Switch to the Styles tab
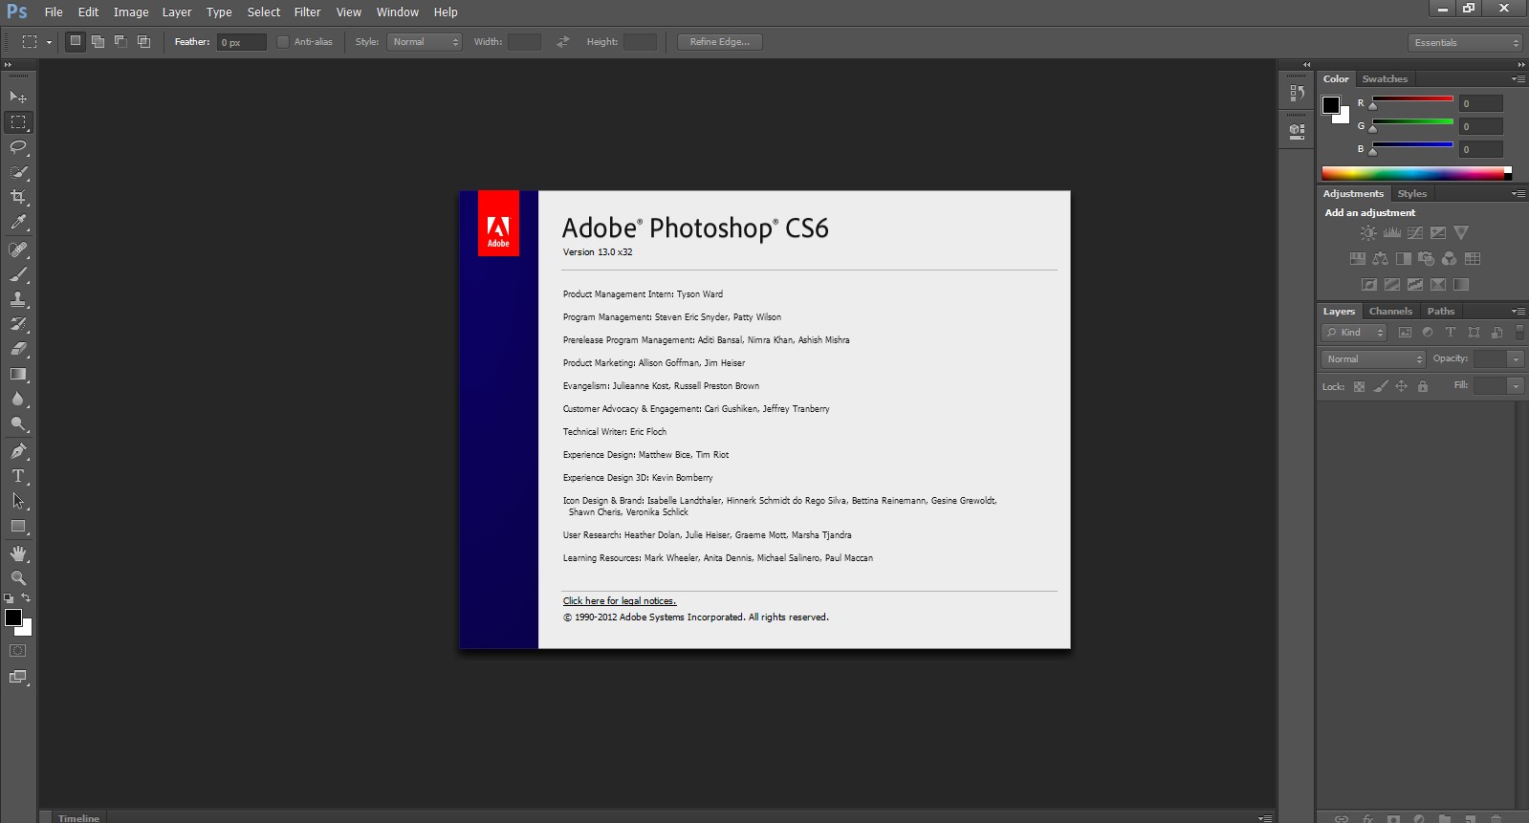 pos(1412,194)
